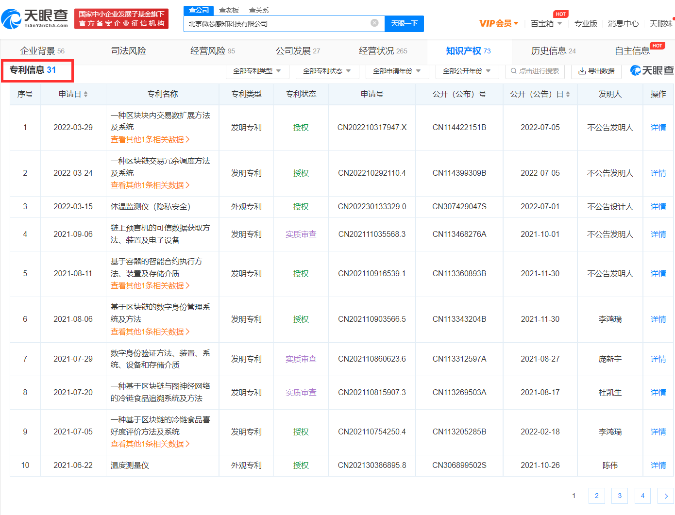
Task: Select the 查老板 search tab
Action: (x=229, y=10)
